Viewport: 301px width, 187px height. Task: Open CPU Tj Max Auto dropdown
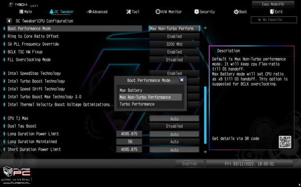click(x=174, y=119)
